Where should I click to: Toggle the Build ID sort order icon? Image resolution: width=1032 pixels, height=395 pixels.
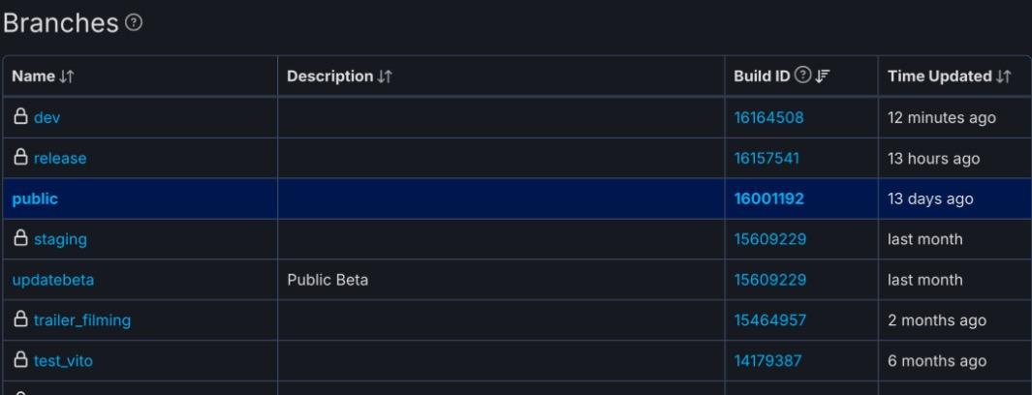pos(822,76)
